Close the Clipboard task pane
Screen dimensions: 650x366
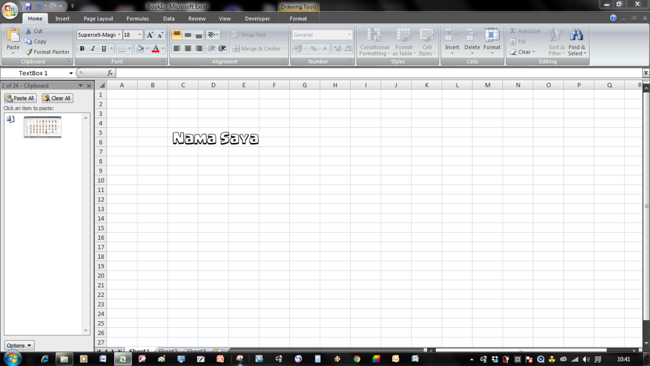(89, 86)
